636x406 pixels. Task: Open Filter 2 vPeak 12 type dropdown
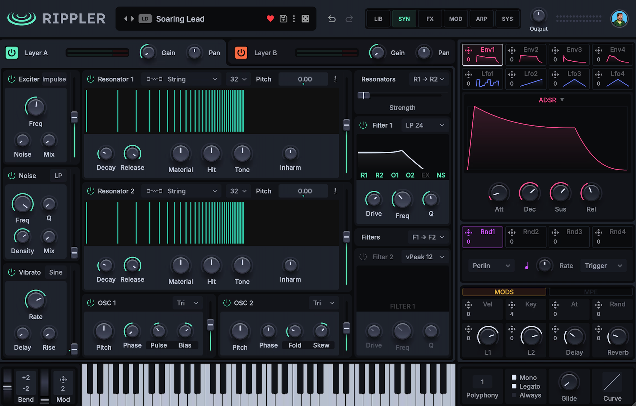point(425,257)
